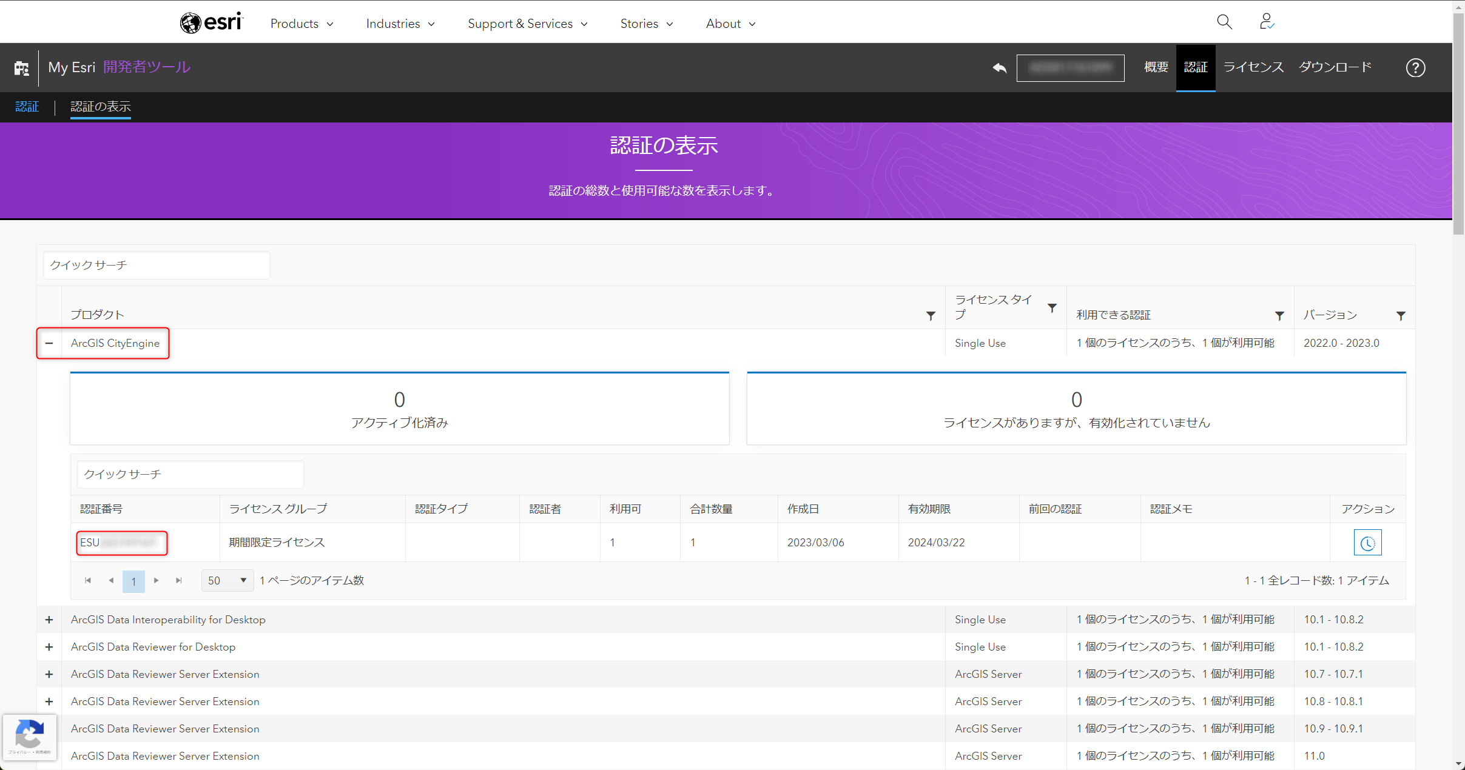Switch to the ダウンロード tab

point(1335,67)
